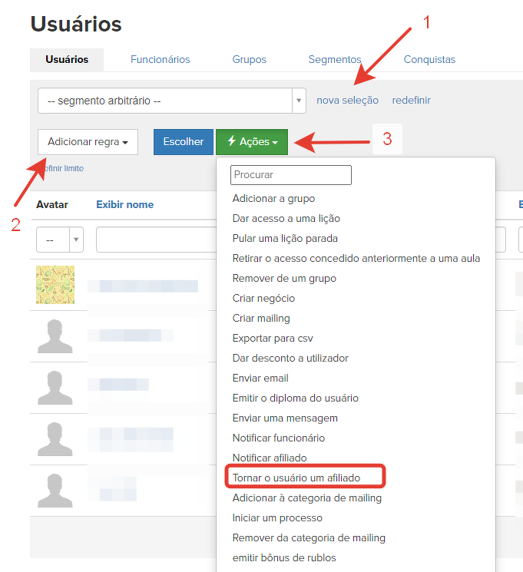Viewport: 523px width, 572px height.
Task: Select Exportar para csv option
Action: [x=273, y=338]
